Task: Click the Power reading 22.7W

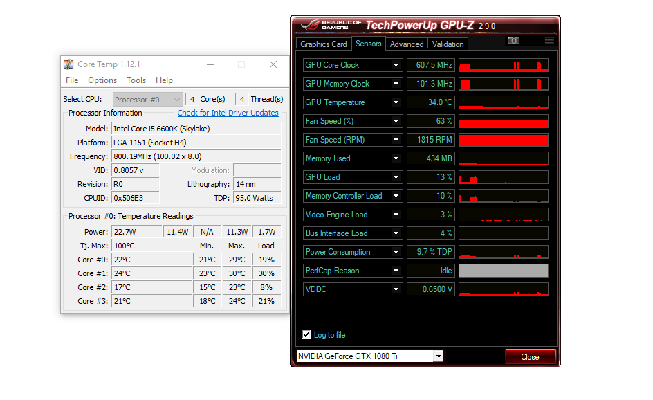Action: [x=136, y=232]
